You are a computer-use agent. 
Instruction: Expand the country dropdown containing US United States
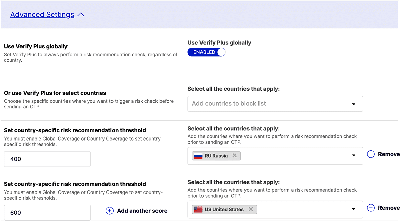pos(353,209)
